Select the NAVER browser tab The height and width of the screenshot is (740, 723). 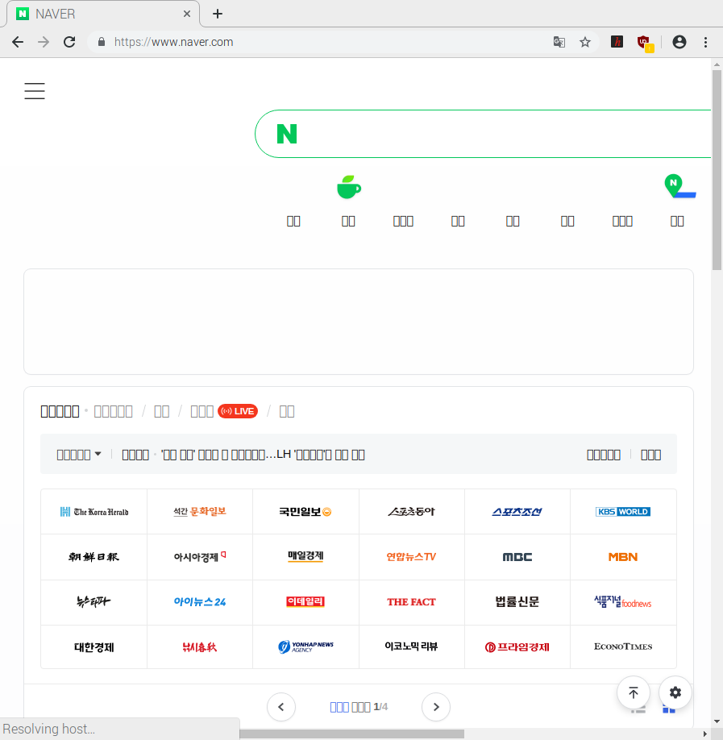click(103, 14)
